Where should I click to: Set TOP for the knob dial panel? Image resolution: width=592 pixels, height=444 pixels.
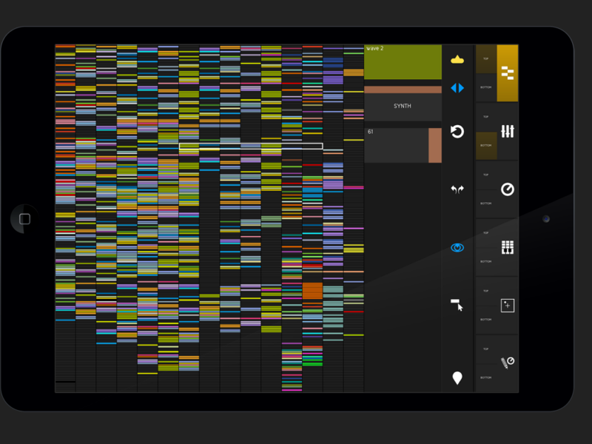(x=486, y=175)
